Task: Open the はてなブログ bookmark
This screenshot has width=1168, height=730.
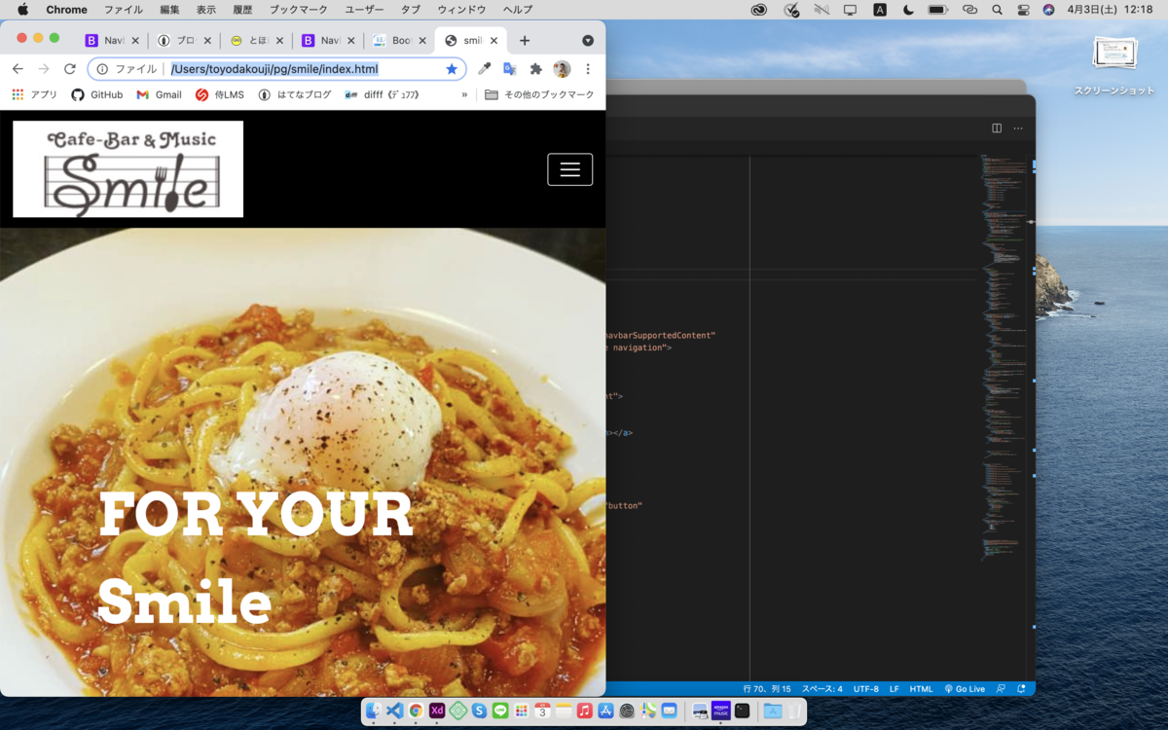Action: coord(294,94)
